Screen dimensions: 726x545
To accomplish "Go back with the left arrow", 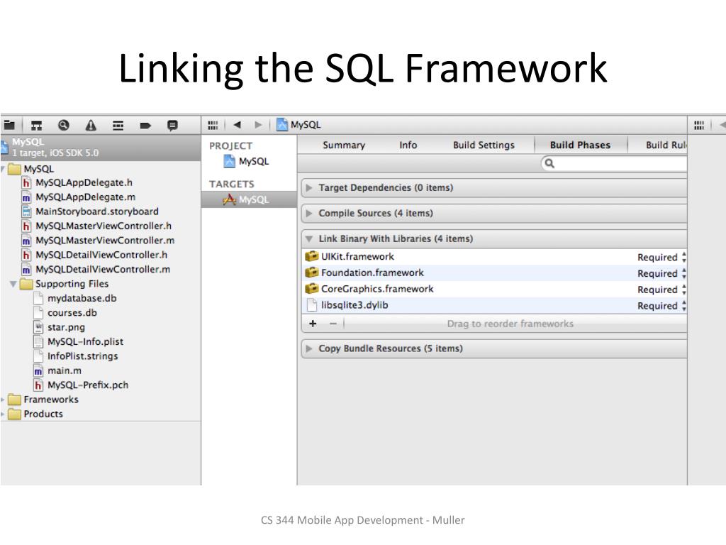I will click(x=238, y=125).
